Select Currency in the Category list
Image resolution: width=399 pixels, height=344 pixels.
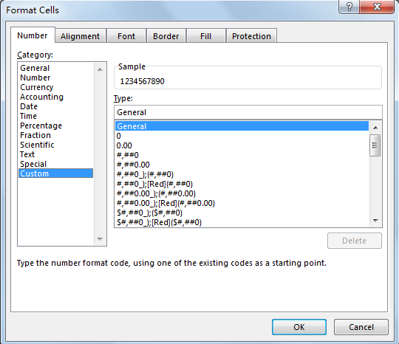[x=37, y=87]
